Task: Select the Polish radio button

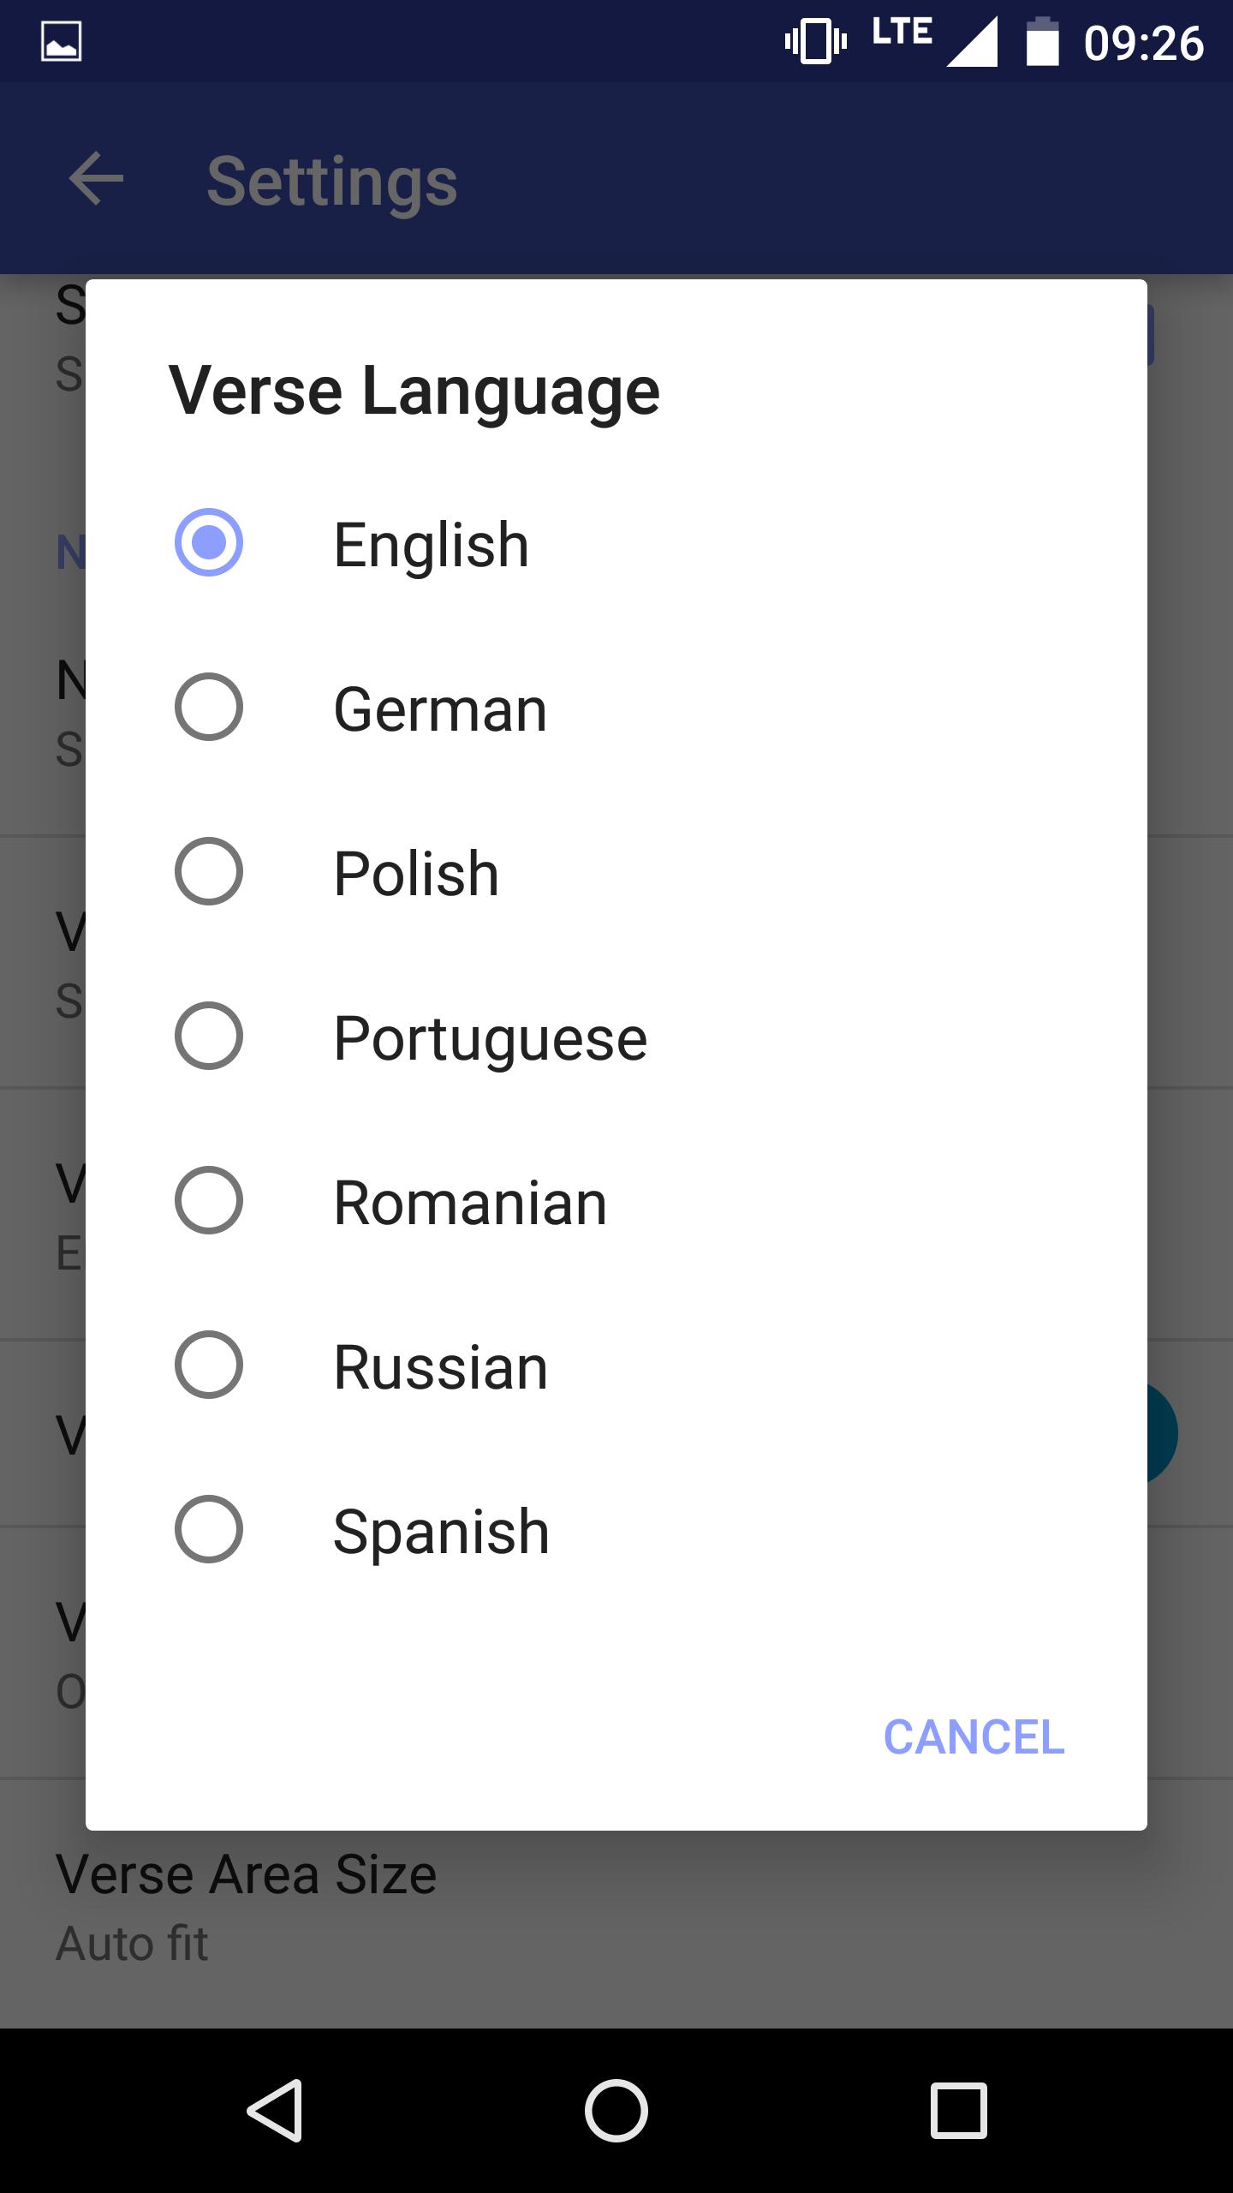Action: [209, 871]
